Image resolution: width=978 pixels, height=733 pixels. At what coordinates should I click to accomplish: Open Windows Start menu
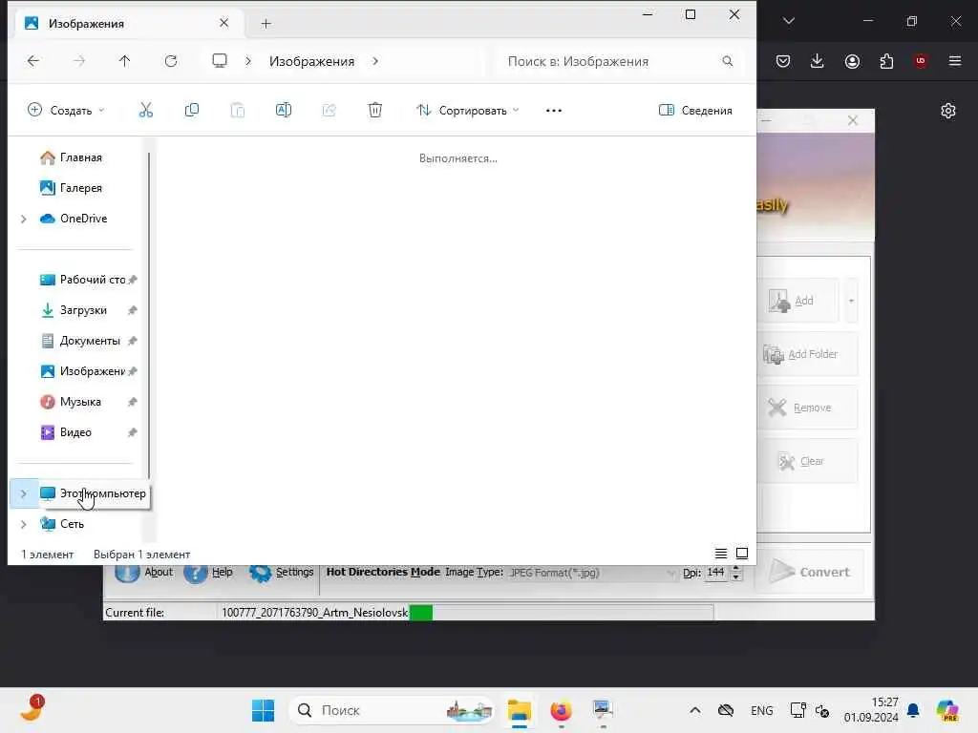[264, 710]
